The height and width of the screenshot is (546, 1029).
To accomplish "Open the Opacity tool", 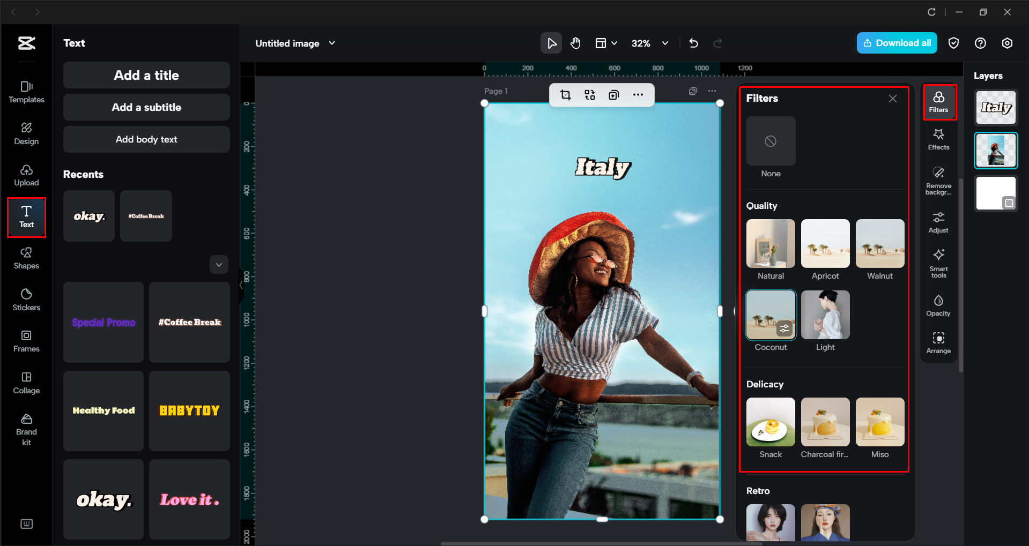I will pyautogui.click(x=938, y=304).
